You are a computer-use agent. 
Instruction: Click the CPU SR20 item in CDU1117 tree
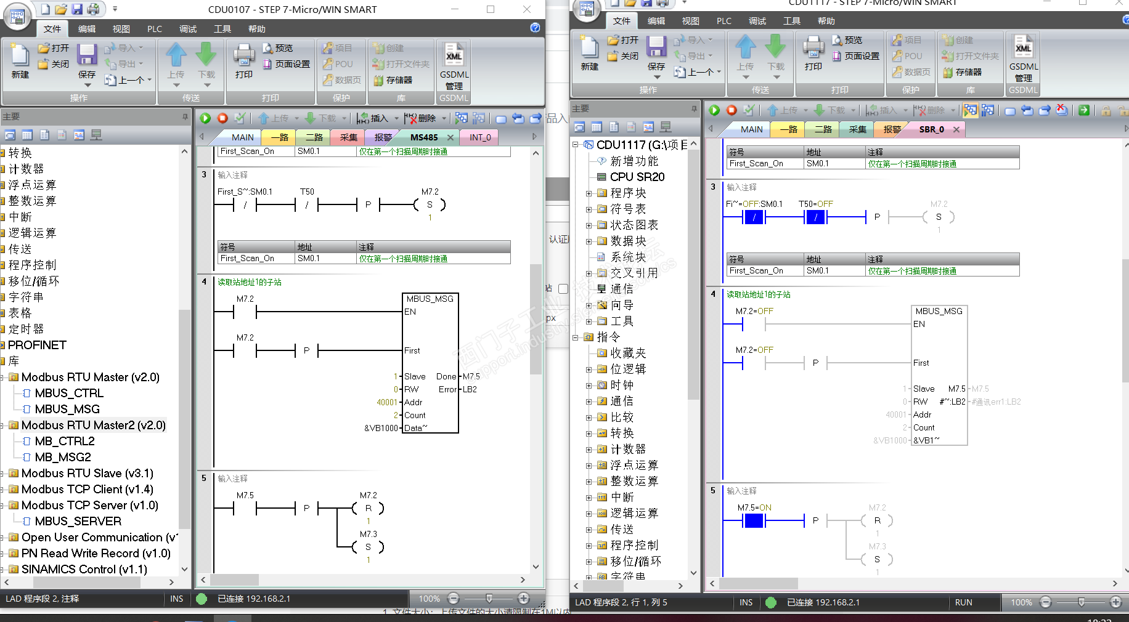[637, 177]
